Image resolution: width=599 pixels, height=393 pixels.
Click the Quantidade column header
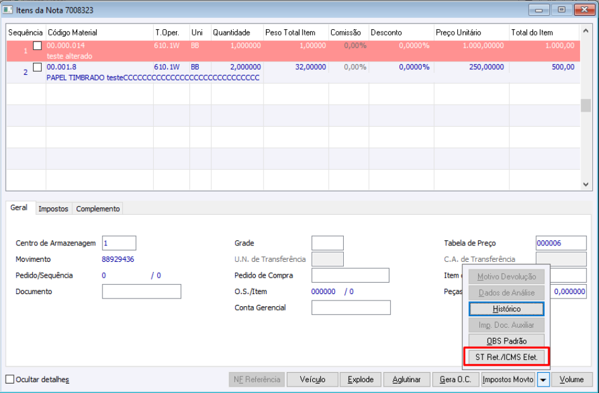237,32
